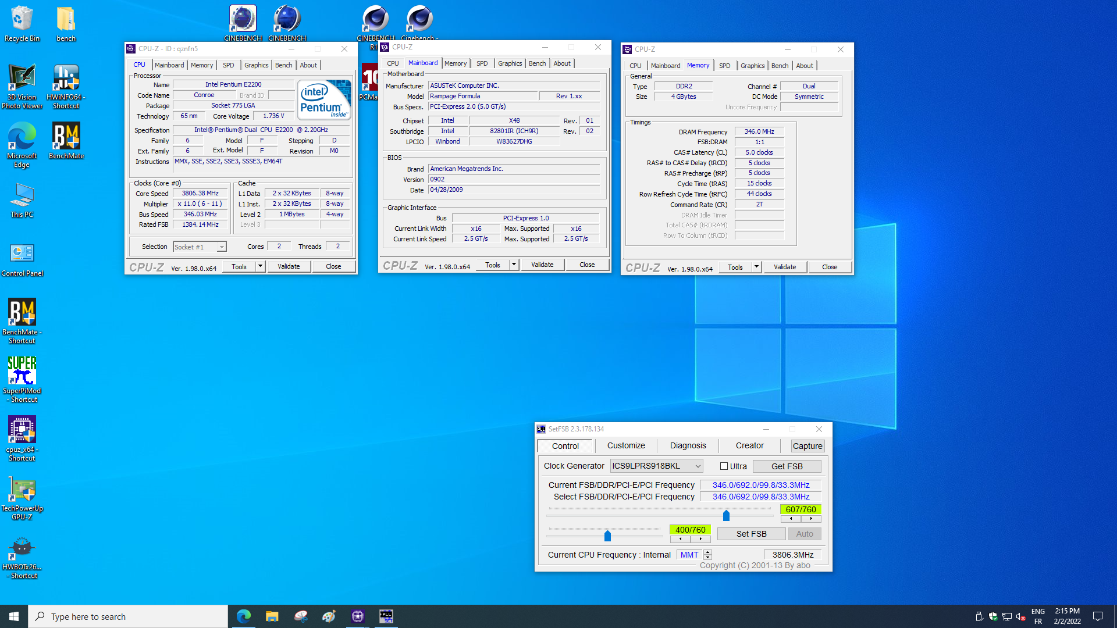This screenshot has height=628, width=1117.
Task: Open the bench folder icon
Action: (66, 23)
